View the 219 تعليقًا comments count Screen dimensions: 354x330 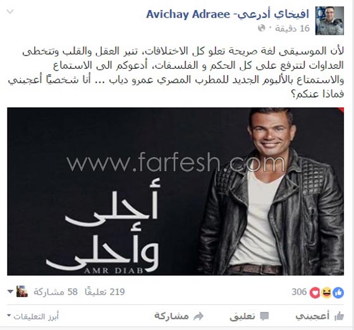(x=105, y=292)
